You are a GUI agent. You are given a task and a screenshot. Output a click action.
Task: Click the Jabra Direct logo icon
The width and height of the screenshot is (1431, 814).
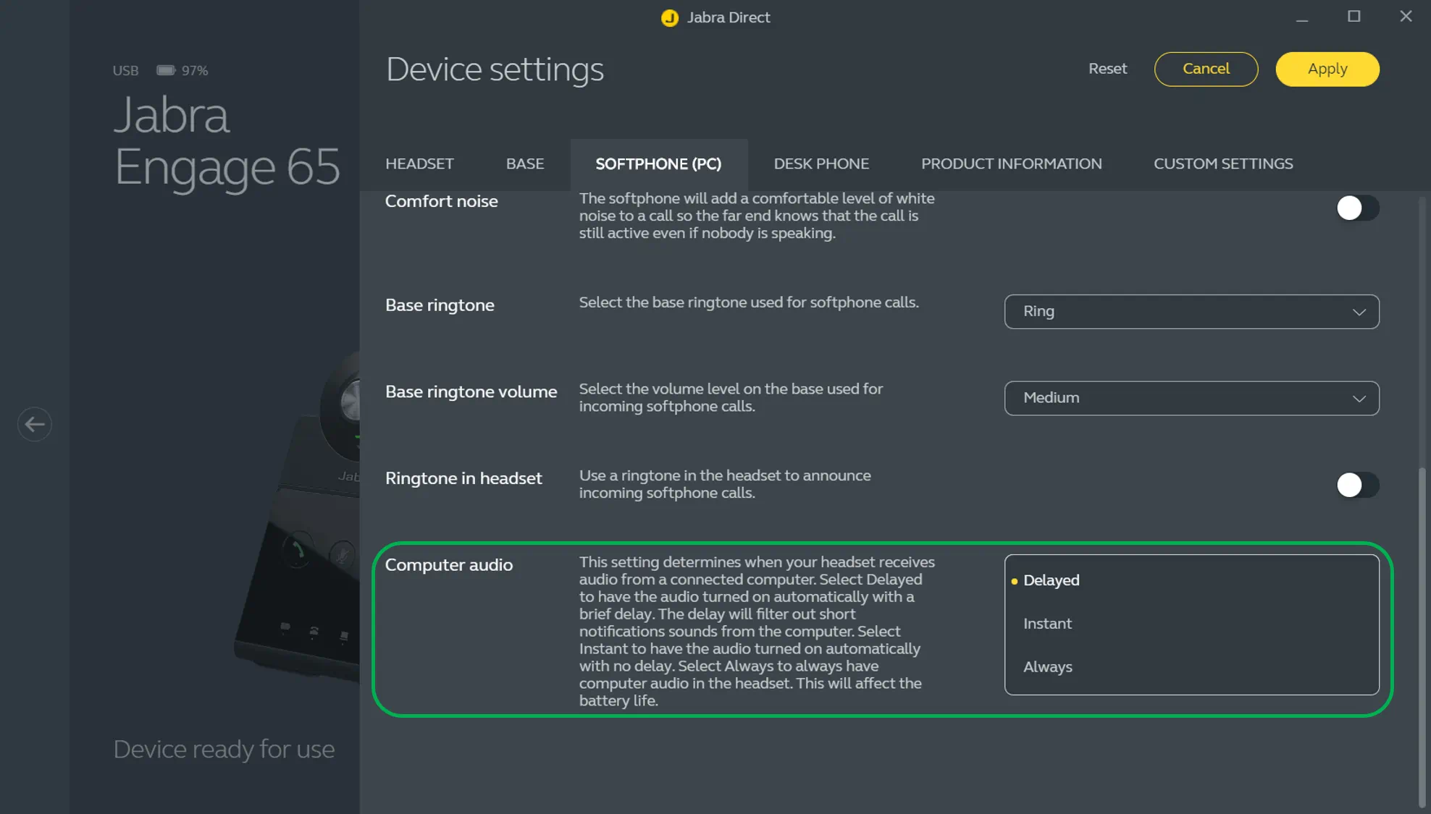pos(669,17)
